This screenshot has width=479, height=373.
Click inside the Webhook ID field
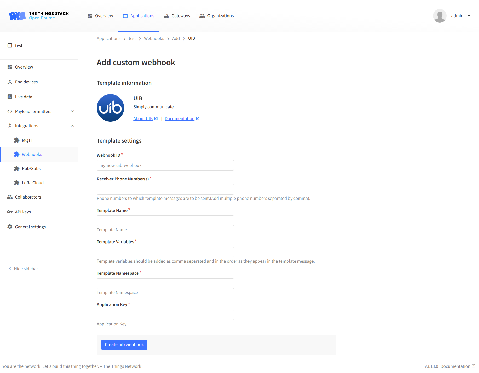[x=165, y=165]
